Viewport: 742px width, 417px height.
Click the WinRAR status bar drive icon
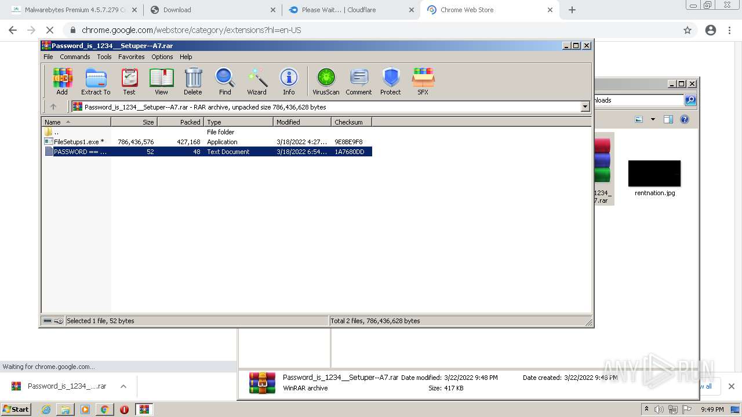(47, 321)
